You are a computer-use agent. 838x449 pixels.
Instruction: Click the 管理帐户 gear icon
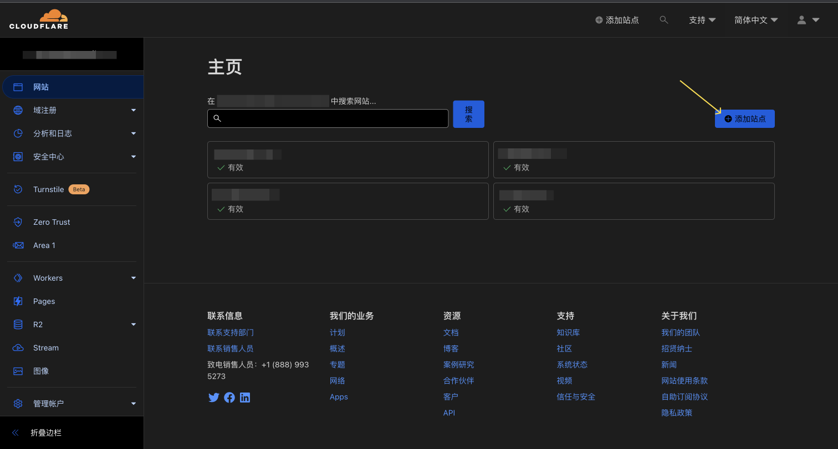(18, 404)
